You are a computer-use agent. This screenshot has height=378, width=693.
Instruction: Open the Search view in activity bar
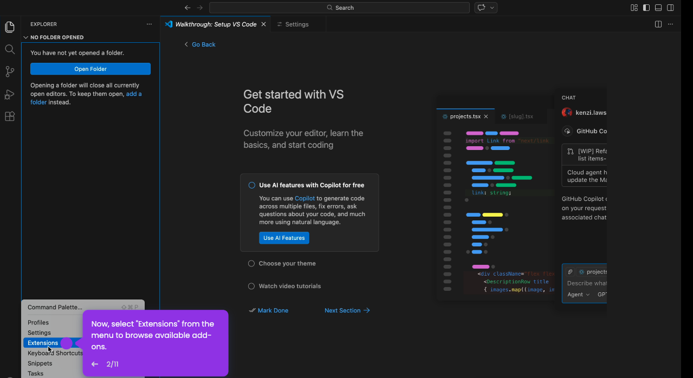pos(10,49)
